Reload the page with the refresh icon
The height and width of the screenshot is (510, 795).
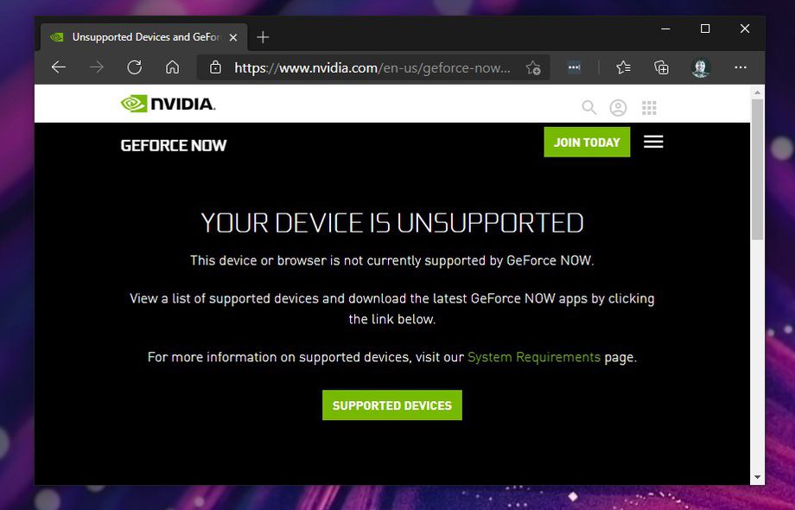pyautogui.click(x=134, y=67)
